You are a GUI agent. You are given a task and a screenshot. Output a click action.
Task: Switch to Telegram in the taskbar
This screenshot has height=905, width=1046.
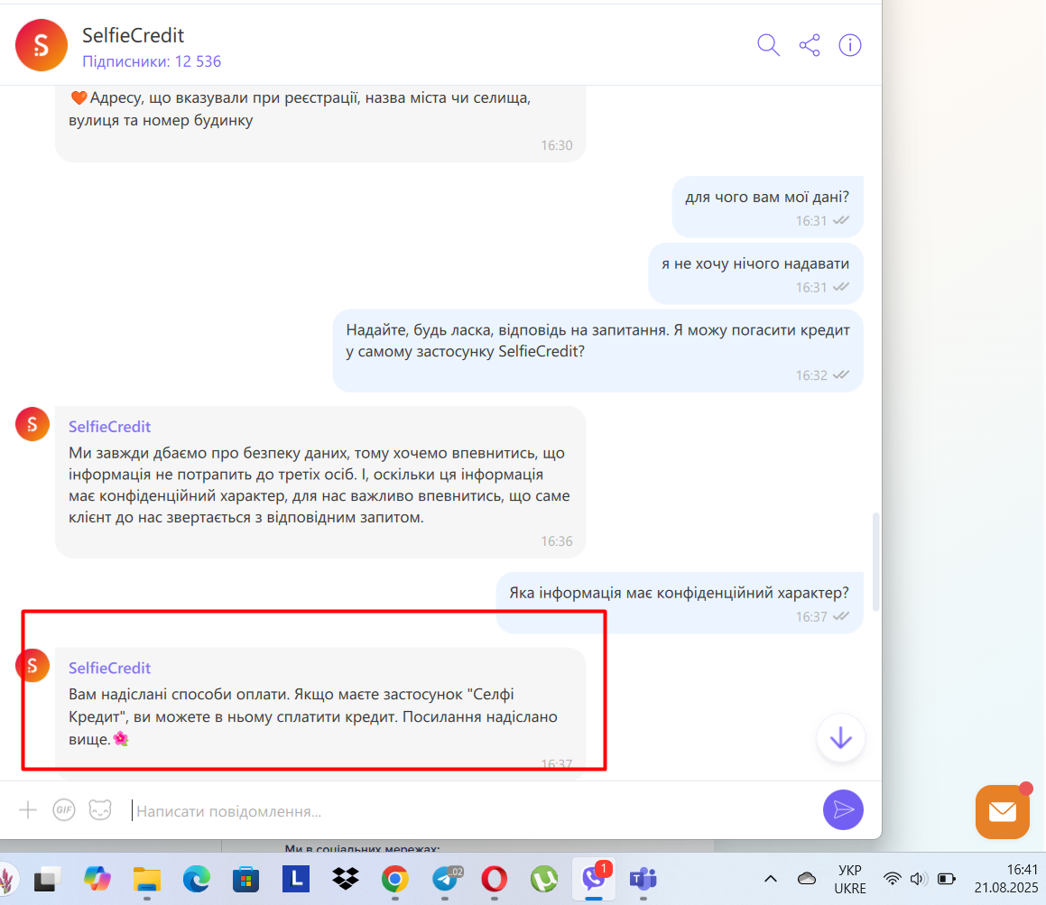pos(445,878)
